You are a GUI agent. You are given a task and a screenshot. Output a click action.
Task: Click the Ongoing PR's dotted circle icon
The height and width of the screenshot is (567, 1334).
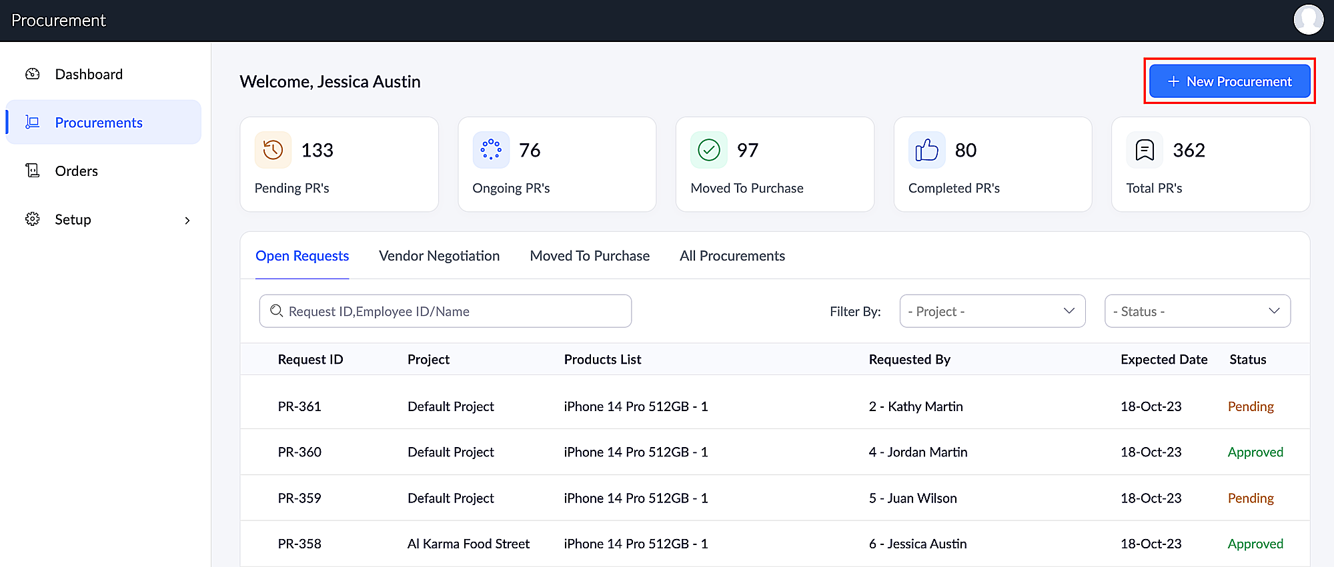tap(491, 150)
